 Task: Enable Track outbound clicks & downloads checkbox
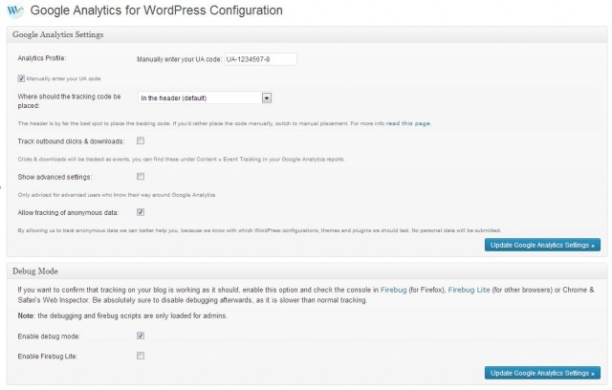tap(141, 141)
